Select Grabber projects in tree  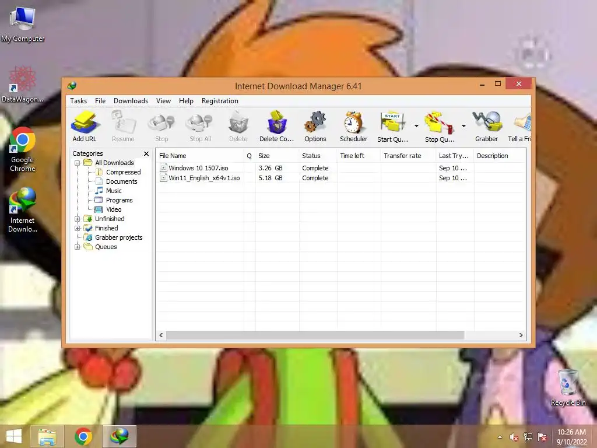pyautogui.click(x=119, y=238)
